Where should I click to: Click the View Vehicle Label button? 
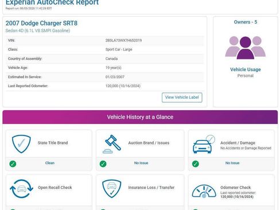pos(182,98)
